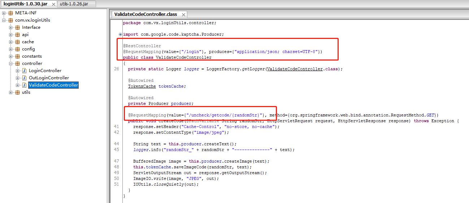Image resolution: width=469 pixels, height=203 pixels.
Task: Click the Producer type in field declaration
Action: (x=158, y=103)
